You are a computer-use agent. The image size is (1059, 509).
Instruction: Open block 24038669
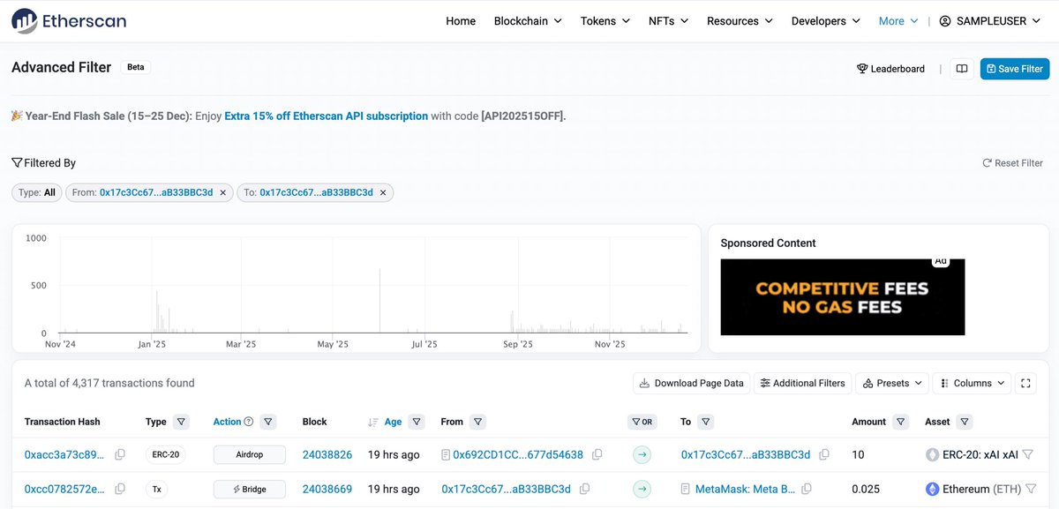point(327,489)
